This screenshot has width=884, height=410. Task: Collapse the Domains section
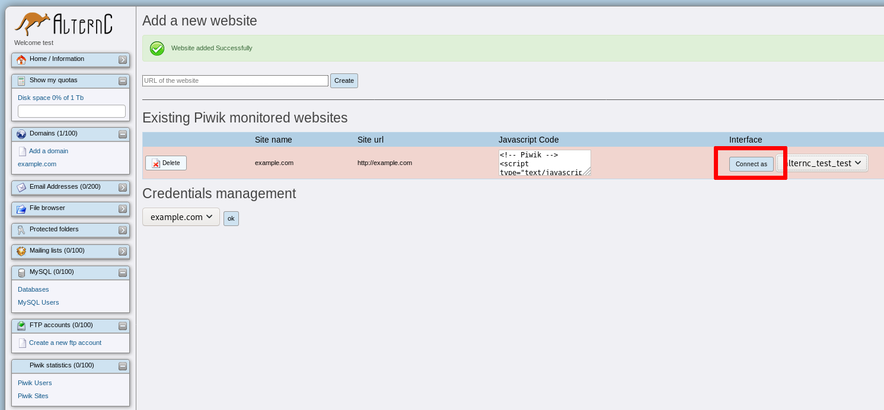[x=123, y=134]
